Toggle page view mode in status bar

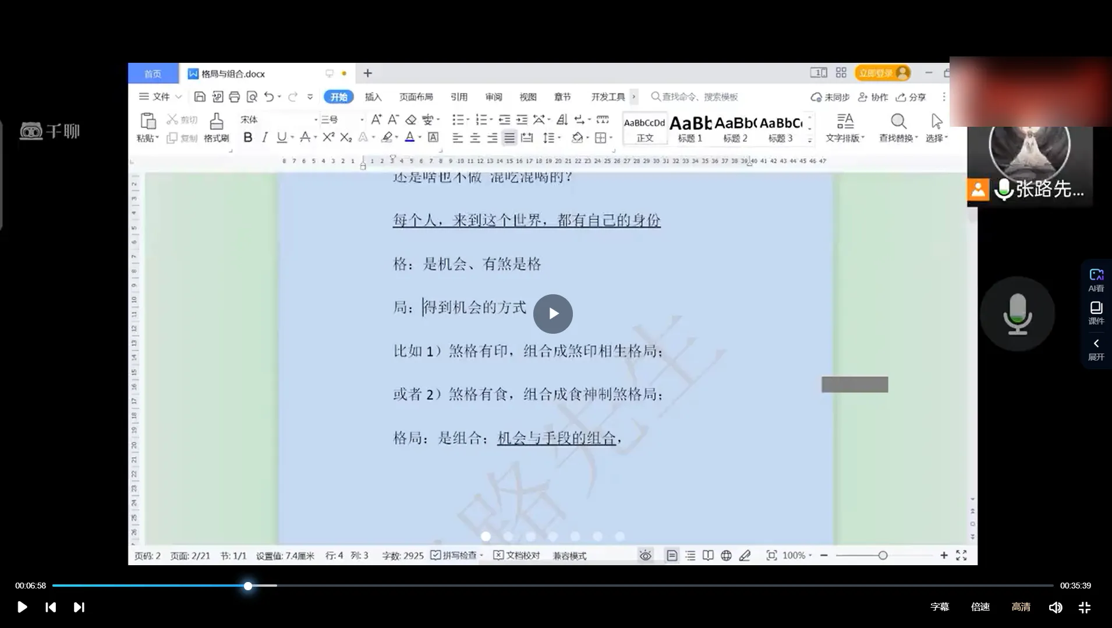(671, 555)
